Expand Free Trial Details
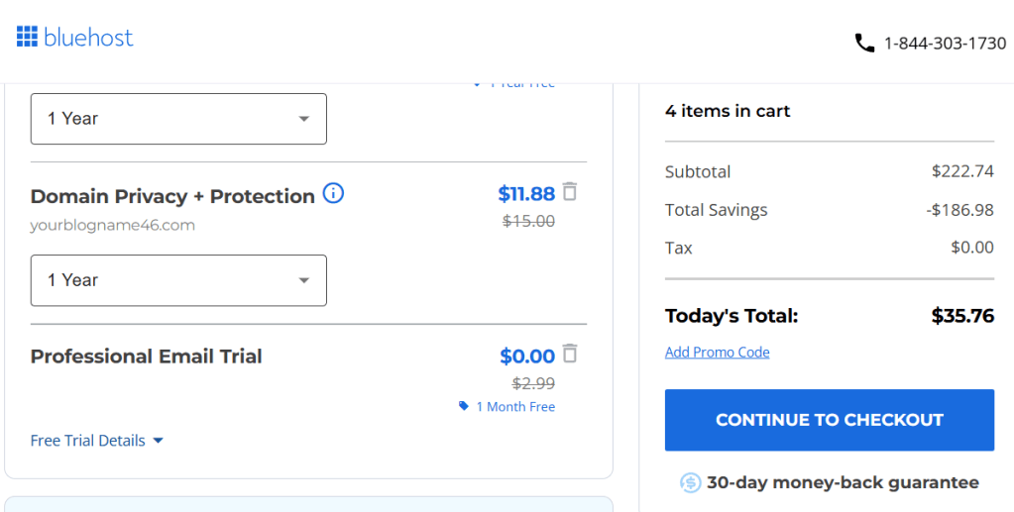The width and height of the screenshot is (1014, 512). pos(97,441)
